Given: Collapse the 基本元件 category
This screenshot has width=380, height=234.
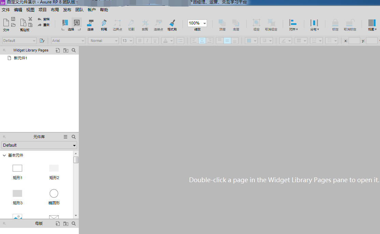Looking at the screenshot, I should (x=4, y=156).
